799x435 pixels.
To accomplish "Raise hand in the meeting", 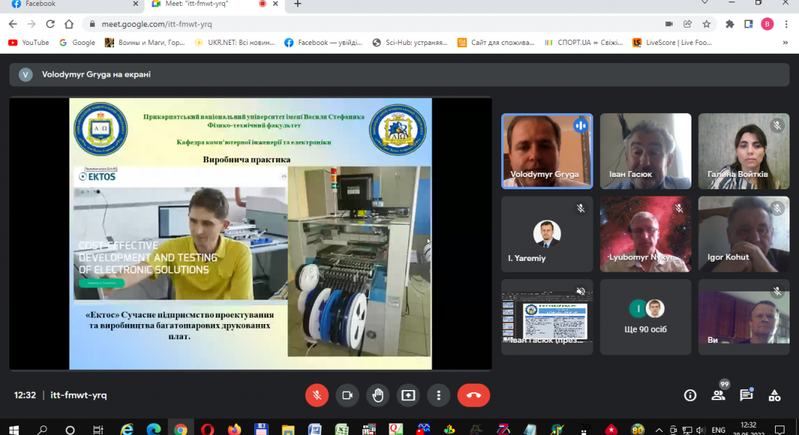I will [378, 395].
